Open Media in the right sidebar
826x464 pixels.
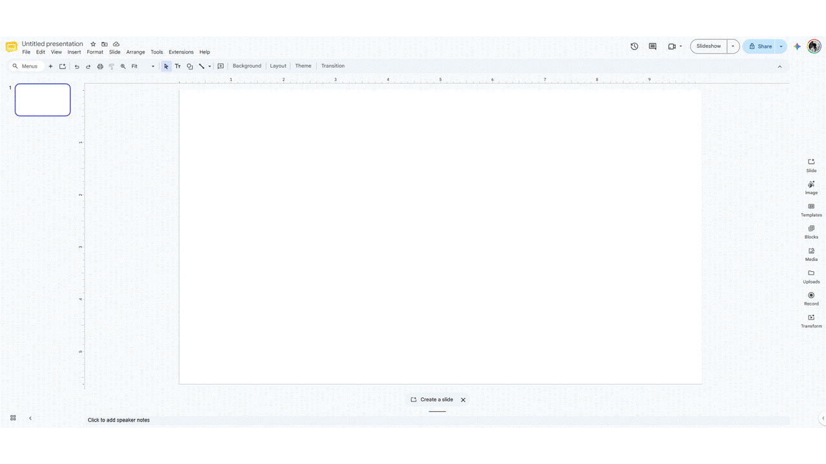coord(811,254)
